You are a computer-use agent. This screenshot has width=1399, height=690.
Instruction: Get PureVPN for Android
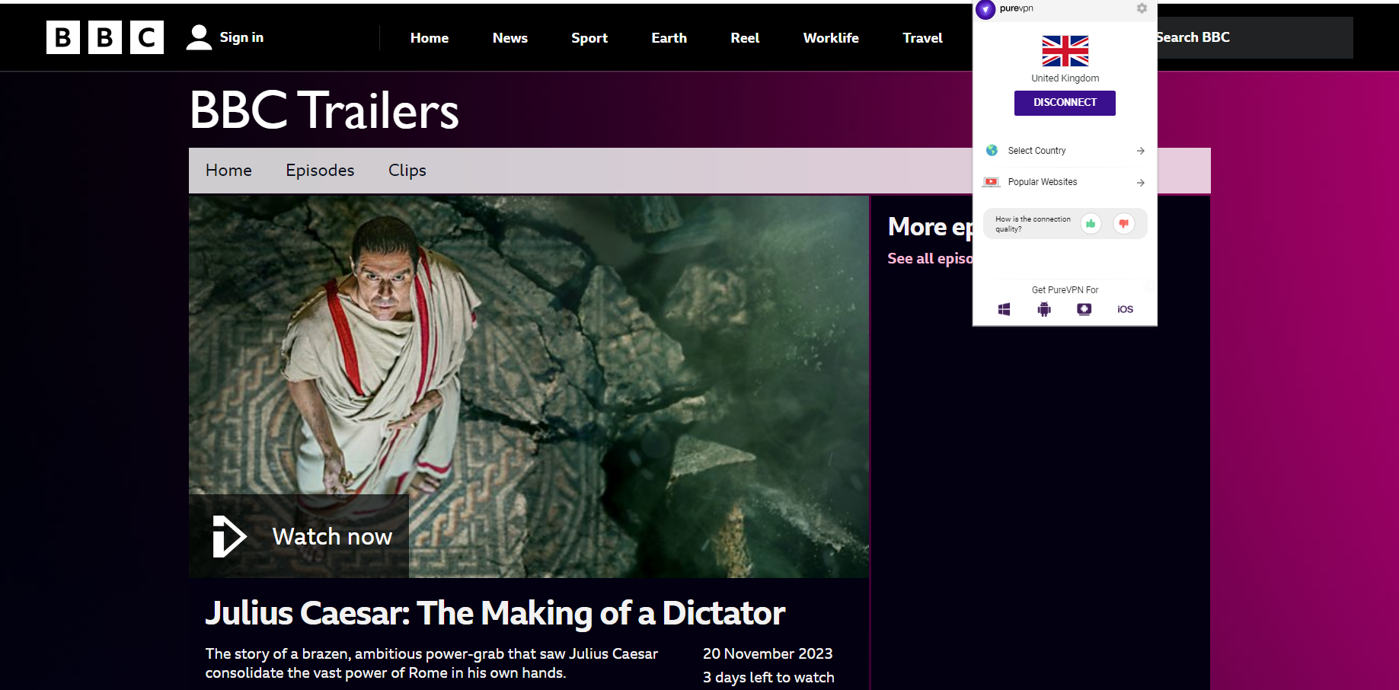click(x=1044, y=308)
